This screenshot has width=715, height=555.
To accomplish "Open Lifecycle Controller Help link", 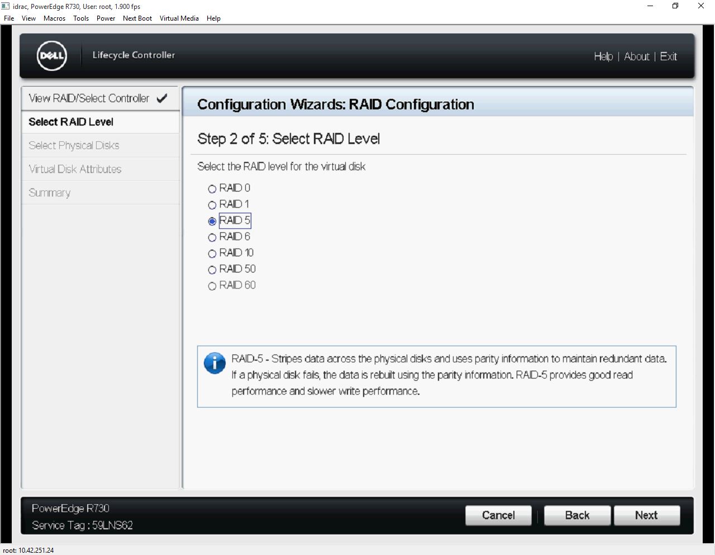I will coord(603,56).
